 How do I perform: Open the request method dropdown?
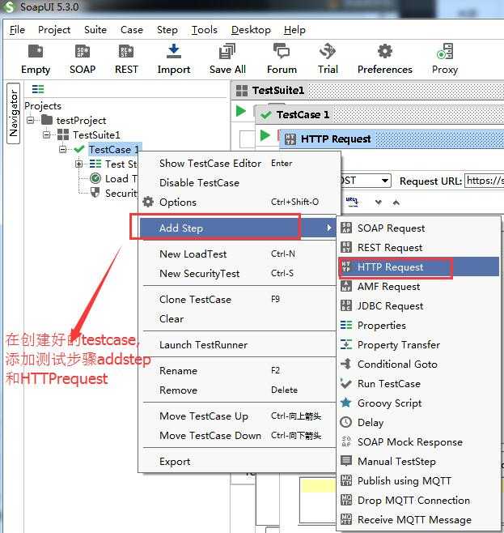coord(384,181)
